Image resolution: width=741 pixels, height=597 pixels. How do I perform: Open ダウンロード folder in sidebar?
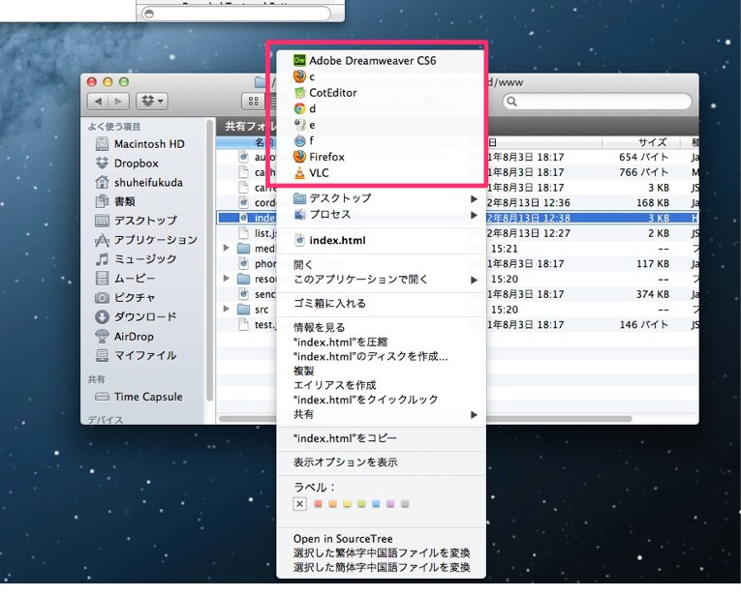point(137,316)
